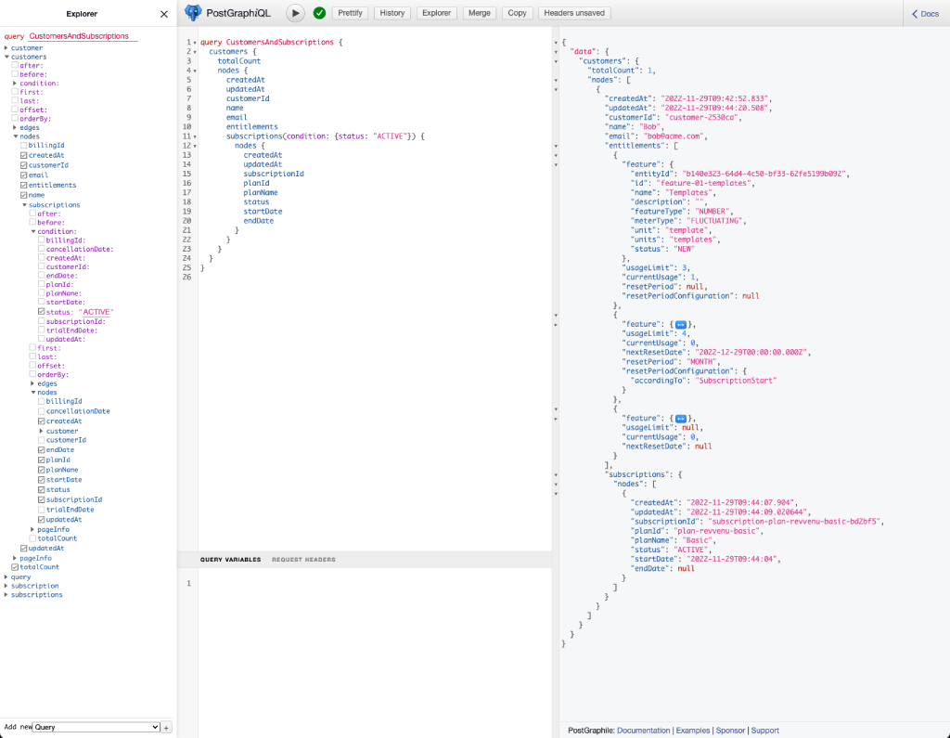The width and height of the screenshot is (950, 738).
Task: Click "FLUCTUATING" meterType value
Action: [715, 221]
